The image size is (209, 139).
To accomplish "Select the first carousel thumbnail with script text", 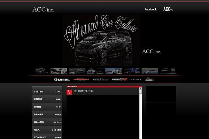I will coord(41,71).
